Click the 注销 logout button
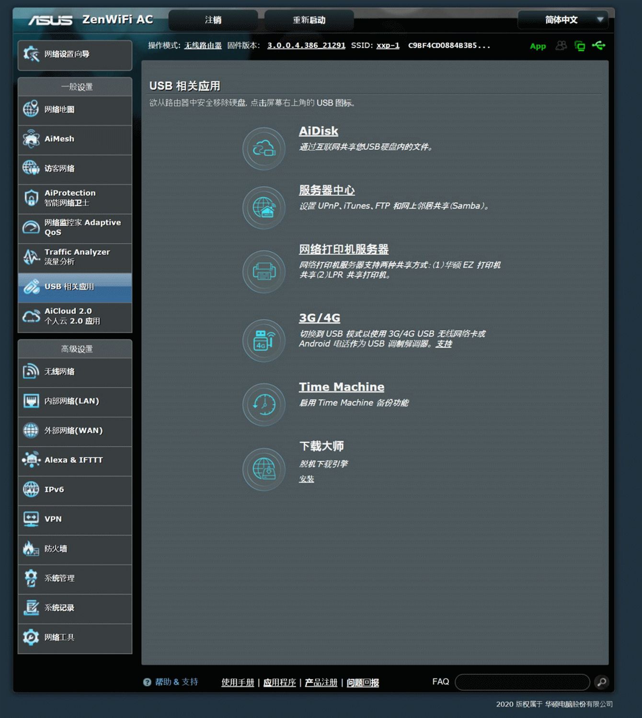The height and width of the screenshot is (718, 642). tap(213, 20)
